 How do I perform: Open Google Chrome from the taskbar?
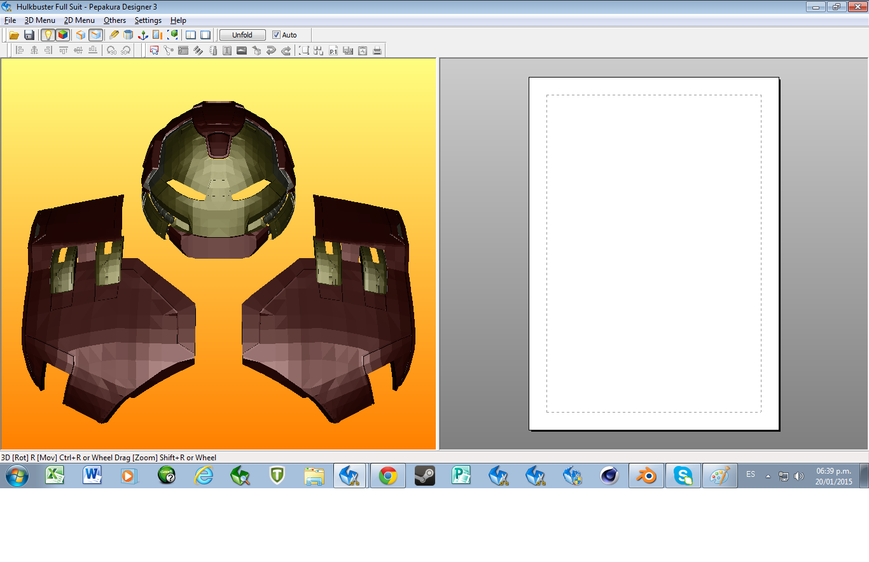[388, 476]
